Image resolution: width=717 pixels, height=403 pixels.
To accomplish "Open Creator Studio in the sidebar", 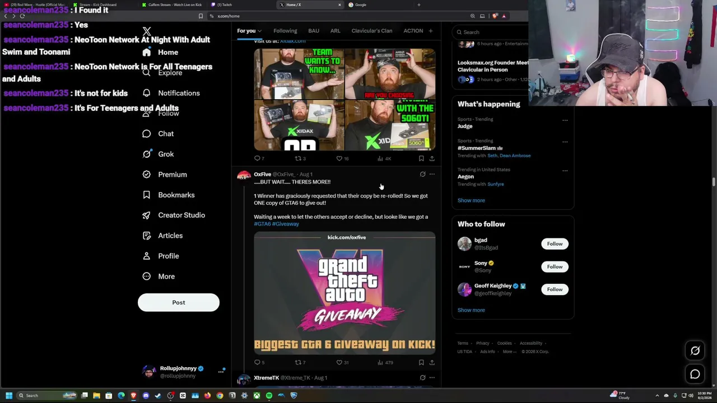I will 174,215.
